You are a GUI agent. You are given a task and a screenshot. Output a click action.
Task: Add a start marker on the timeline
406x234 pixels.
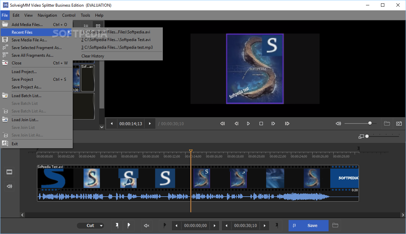[117, 226]
